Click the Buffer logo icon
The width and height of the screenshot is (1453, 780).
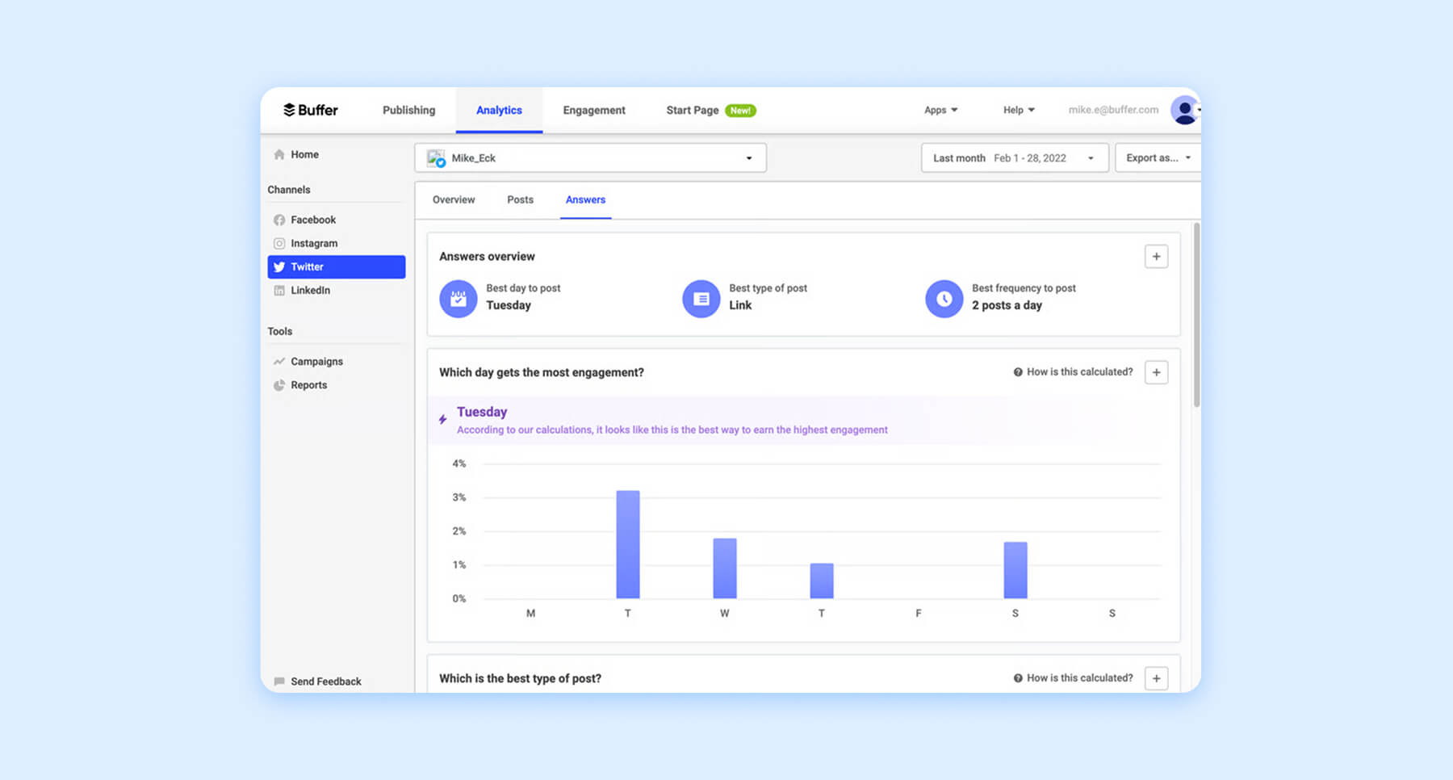pos(288,110)
